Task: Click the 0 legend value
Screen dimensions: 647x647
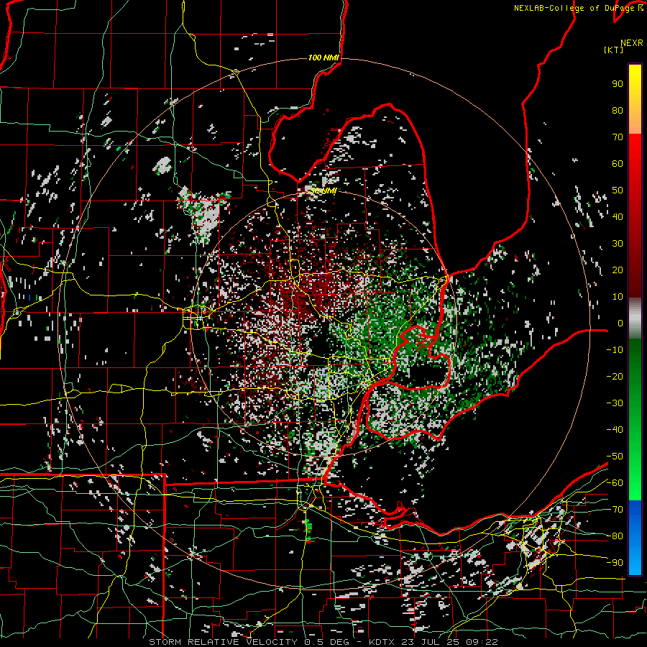Action: pos(620,323)
